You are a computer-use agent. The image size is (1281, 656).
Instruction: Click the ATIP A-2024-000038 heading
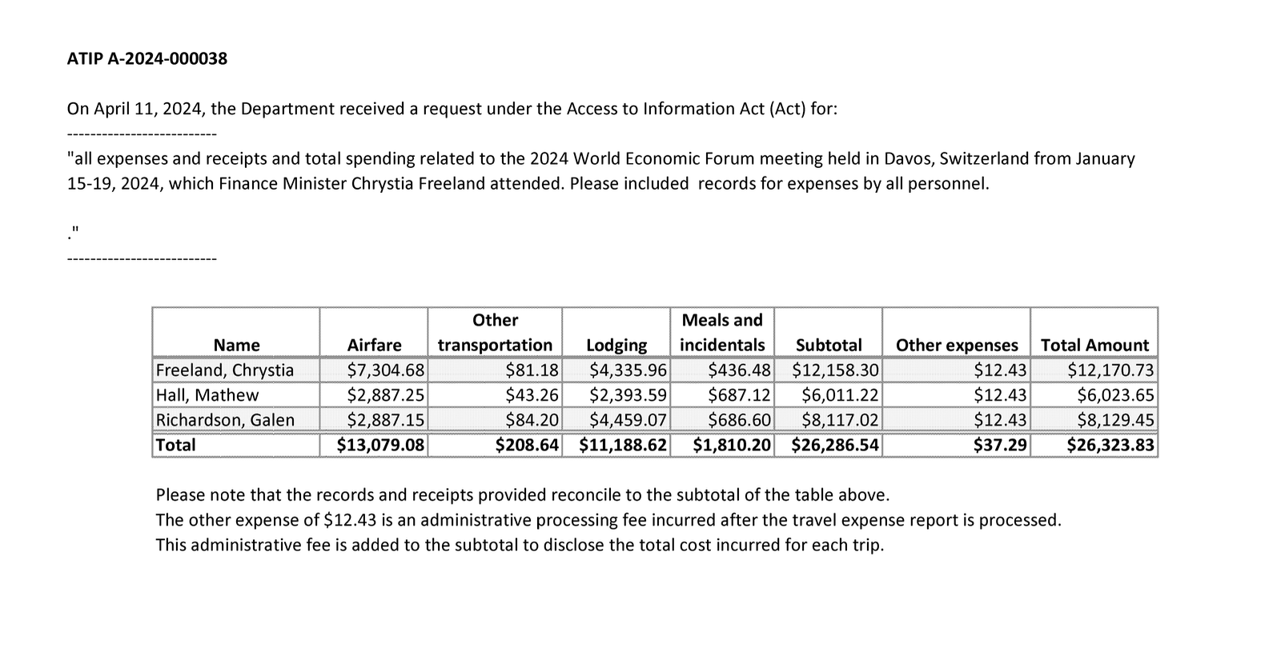point(147,58)
